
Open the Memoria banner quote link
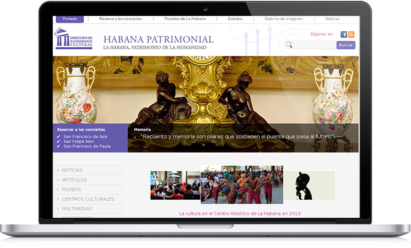[238, 137]
